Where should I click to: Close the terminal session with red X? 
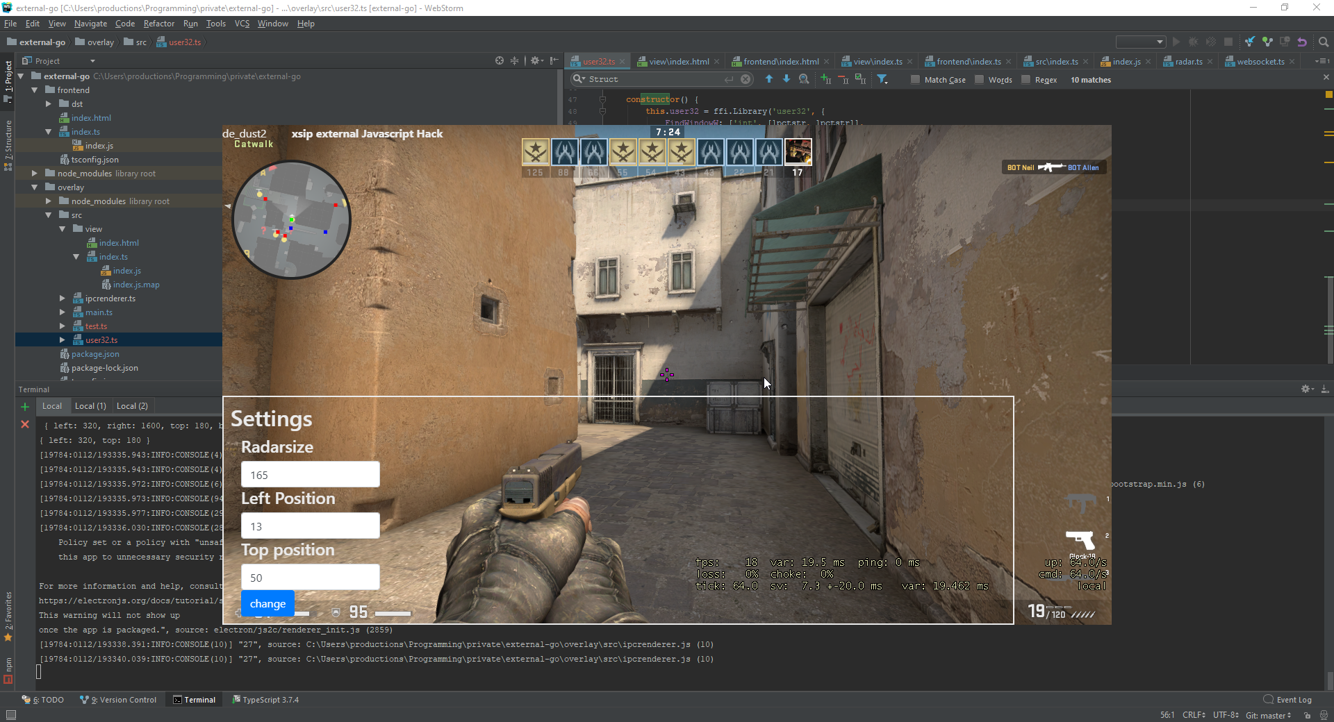pyautogui.click(x=25, y=424)
